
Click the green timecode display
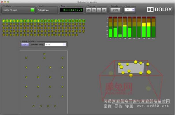tap(71, 10)
